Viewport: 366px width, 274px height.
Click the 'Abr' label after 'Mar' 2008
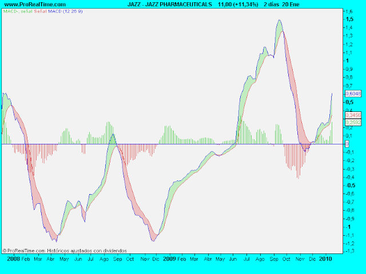51,259
